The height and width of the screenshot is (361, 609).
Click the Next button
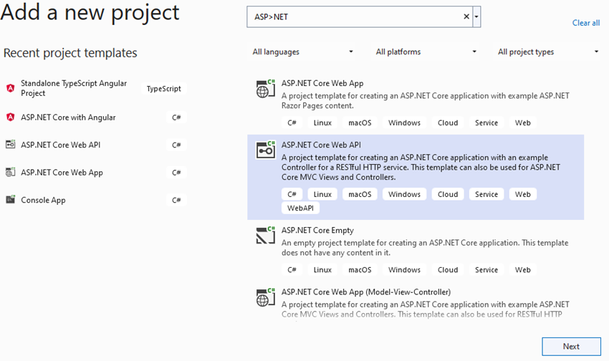pos(571,346)
